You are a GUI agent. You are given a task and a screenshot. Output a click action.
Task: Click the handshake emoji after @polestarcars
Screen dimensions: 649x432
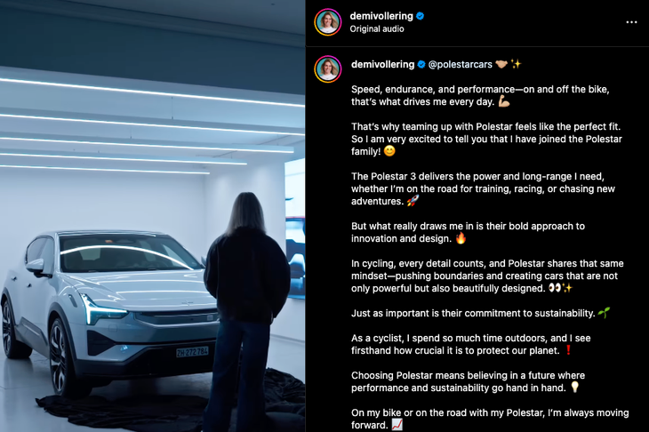(x=501, y=64)
